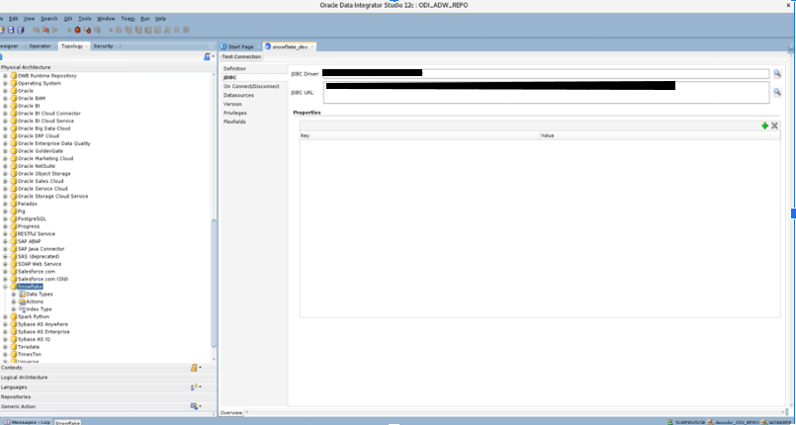The height and width of the screenshot is (425, 796).
Task: Expand the Spark Python node
Action: click(x=6, y=316)
